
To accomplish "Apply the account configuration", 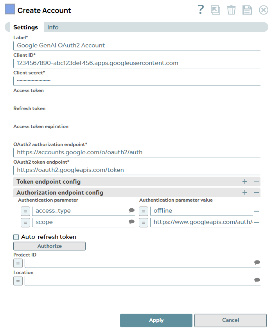I will 156,320.
